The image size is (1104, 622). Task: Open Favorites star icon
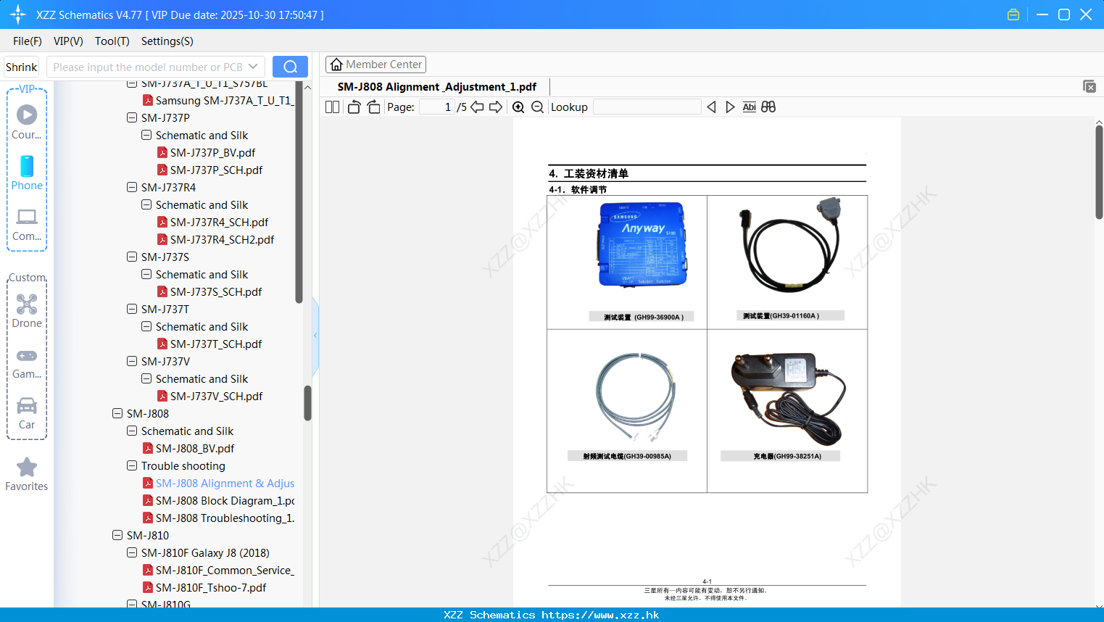point(27,468)
